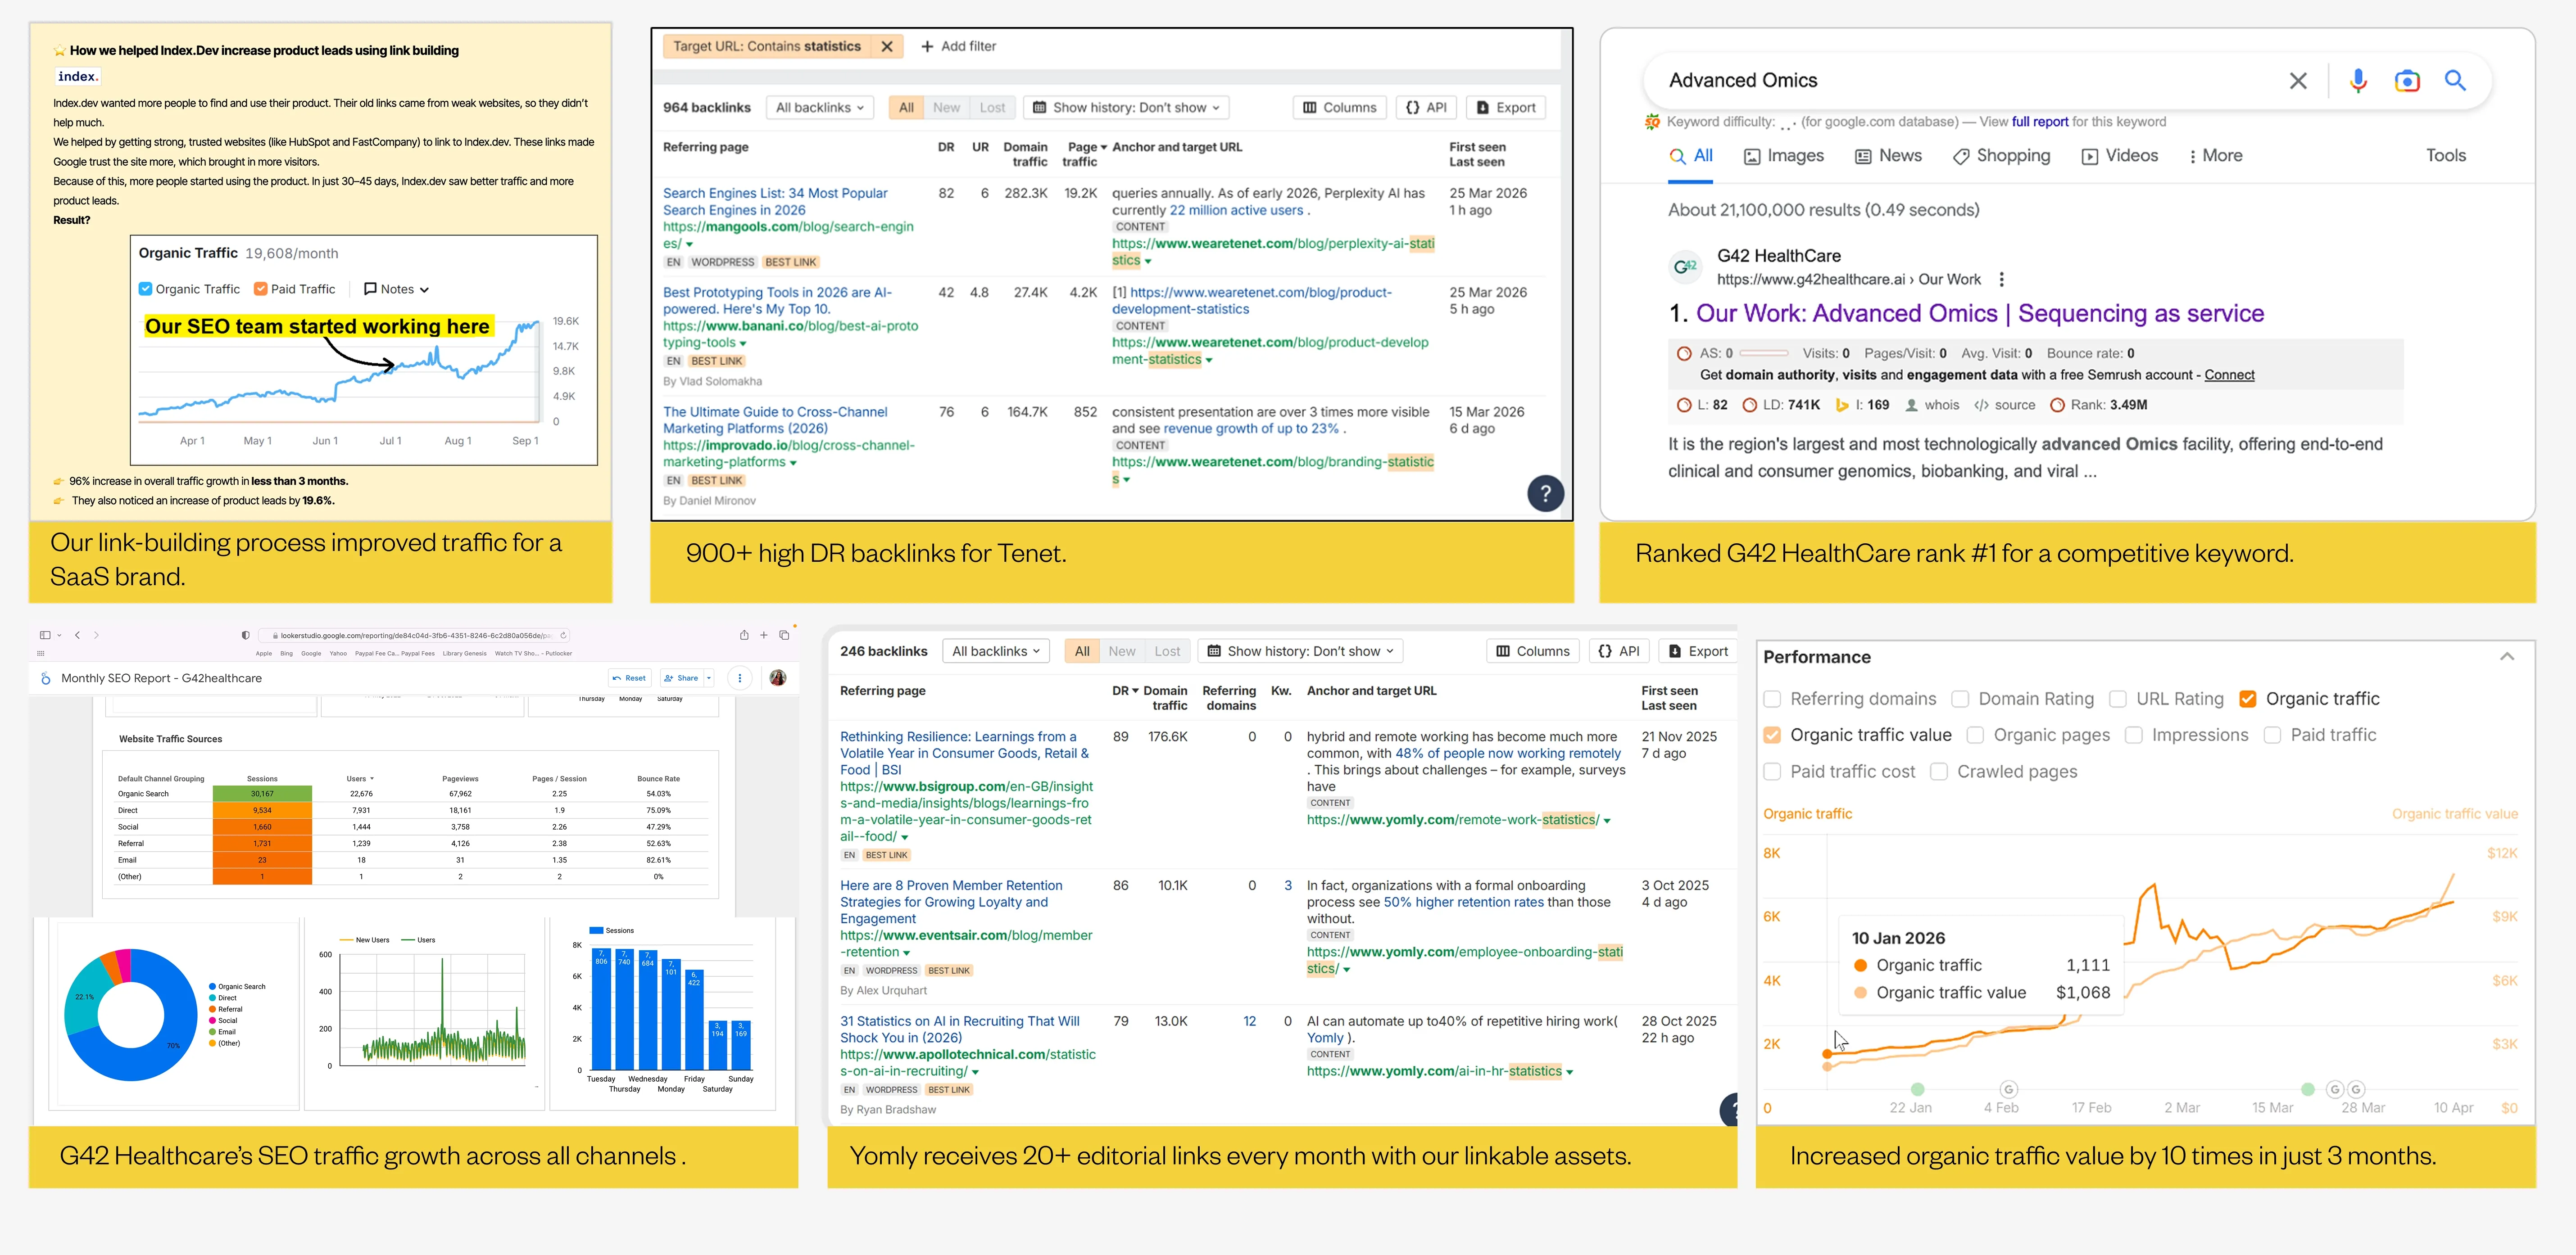Expand the Notes dropdown on the traffic chart
This screenshot has width=2576, height=1255.
click(x=397, y=289)
